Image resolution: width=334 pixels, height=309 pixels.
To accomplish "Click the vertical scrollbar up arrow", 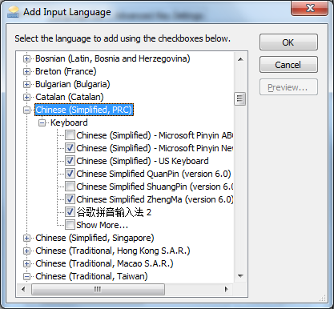I will [240, 59].
